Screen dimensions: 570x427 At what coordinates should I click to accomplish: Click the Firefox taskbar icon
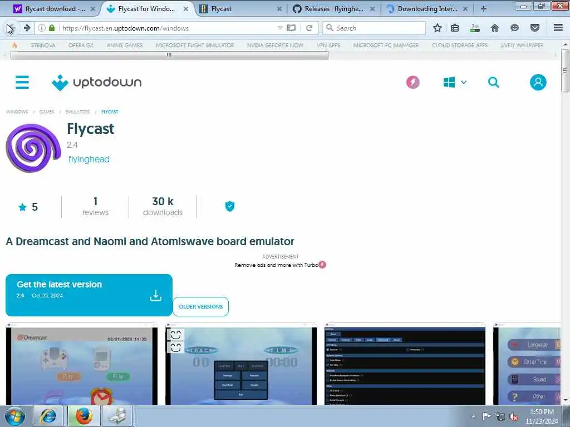(x=83, y=416)
